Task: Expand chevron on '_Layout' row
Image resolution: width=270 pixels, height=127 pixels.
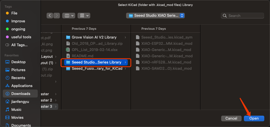Action: (x=56, y=56)
